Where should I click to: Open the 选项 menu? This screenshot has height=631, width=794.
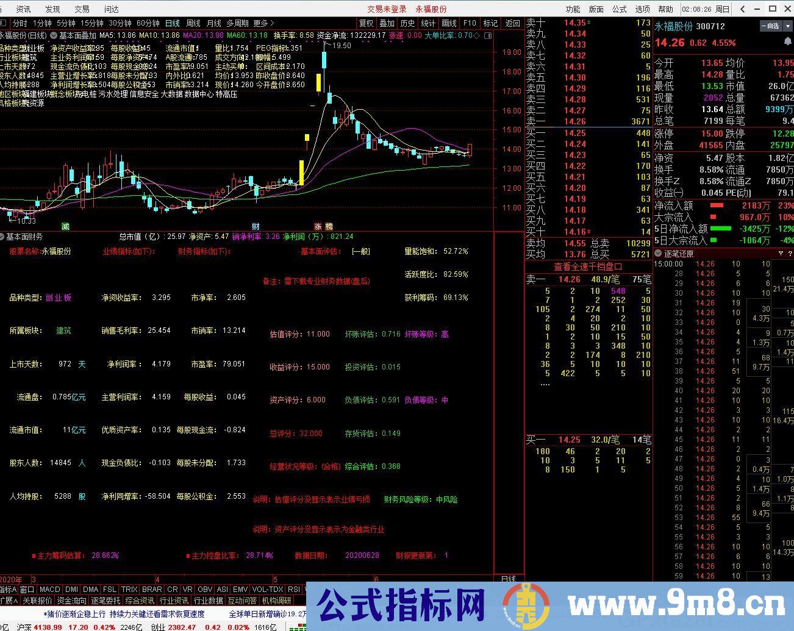642,9
